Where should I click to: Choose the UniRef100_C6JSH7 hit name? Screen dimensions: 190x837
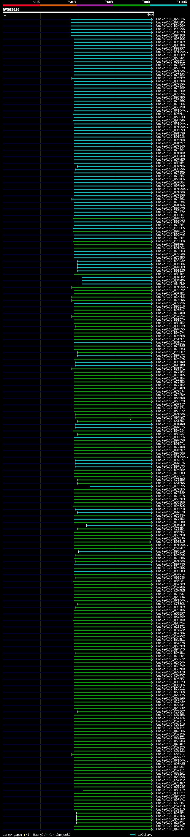pos(170,803)
